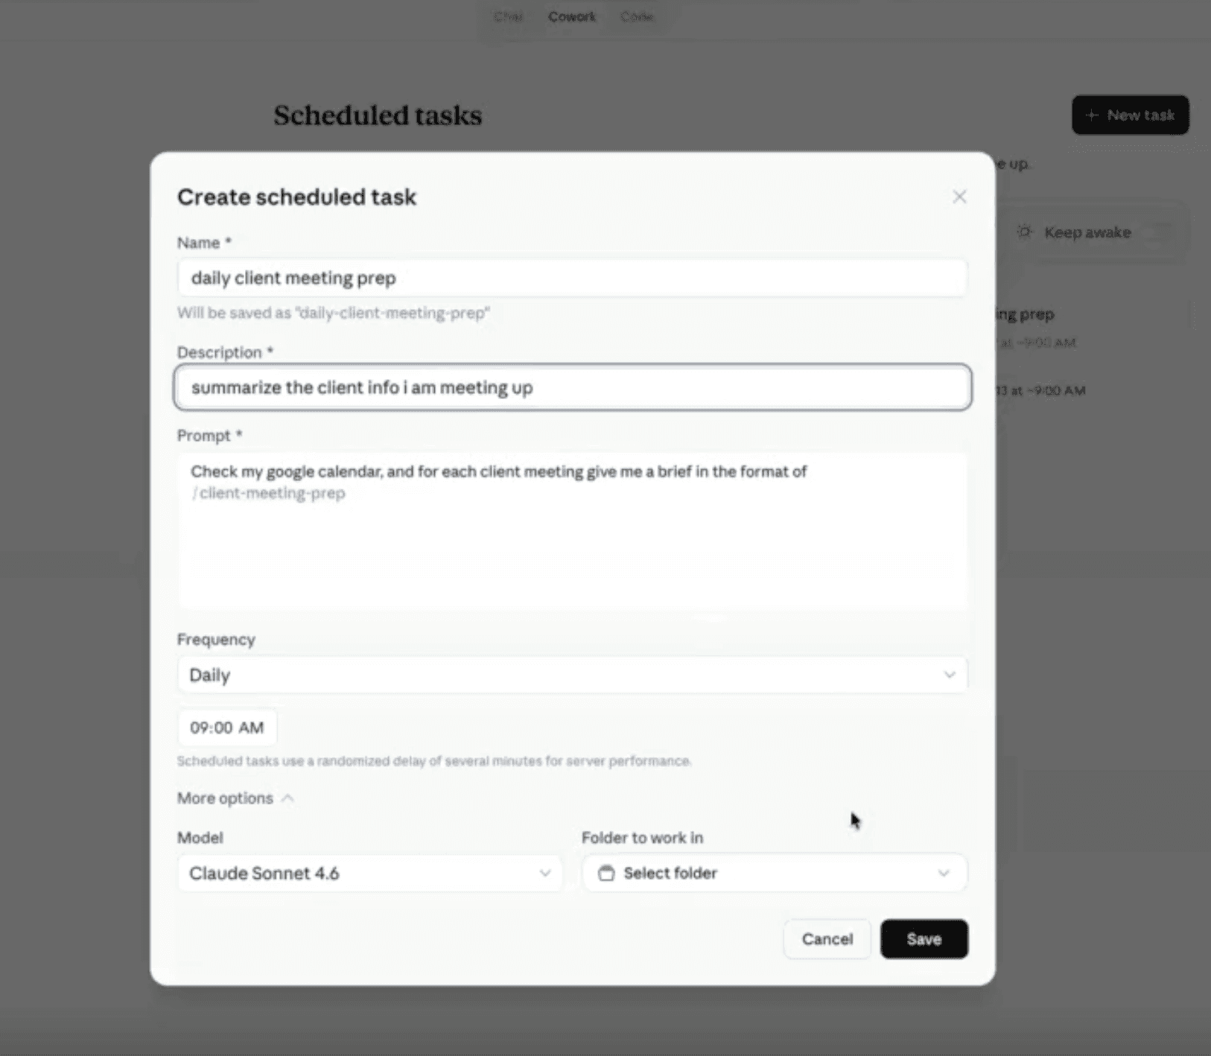Click the Save button
Image resolution: width=1211 pixels, height=1056 pixels.
pos(923,938)
